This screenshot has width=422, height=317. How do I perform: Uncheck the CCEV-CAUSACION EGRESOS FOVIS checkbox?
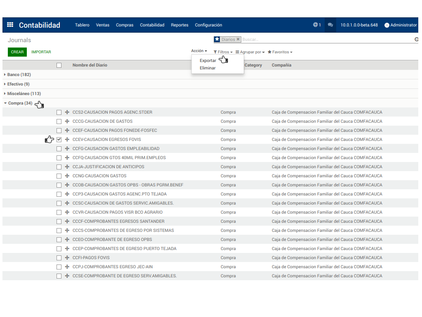[59, 140]
